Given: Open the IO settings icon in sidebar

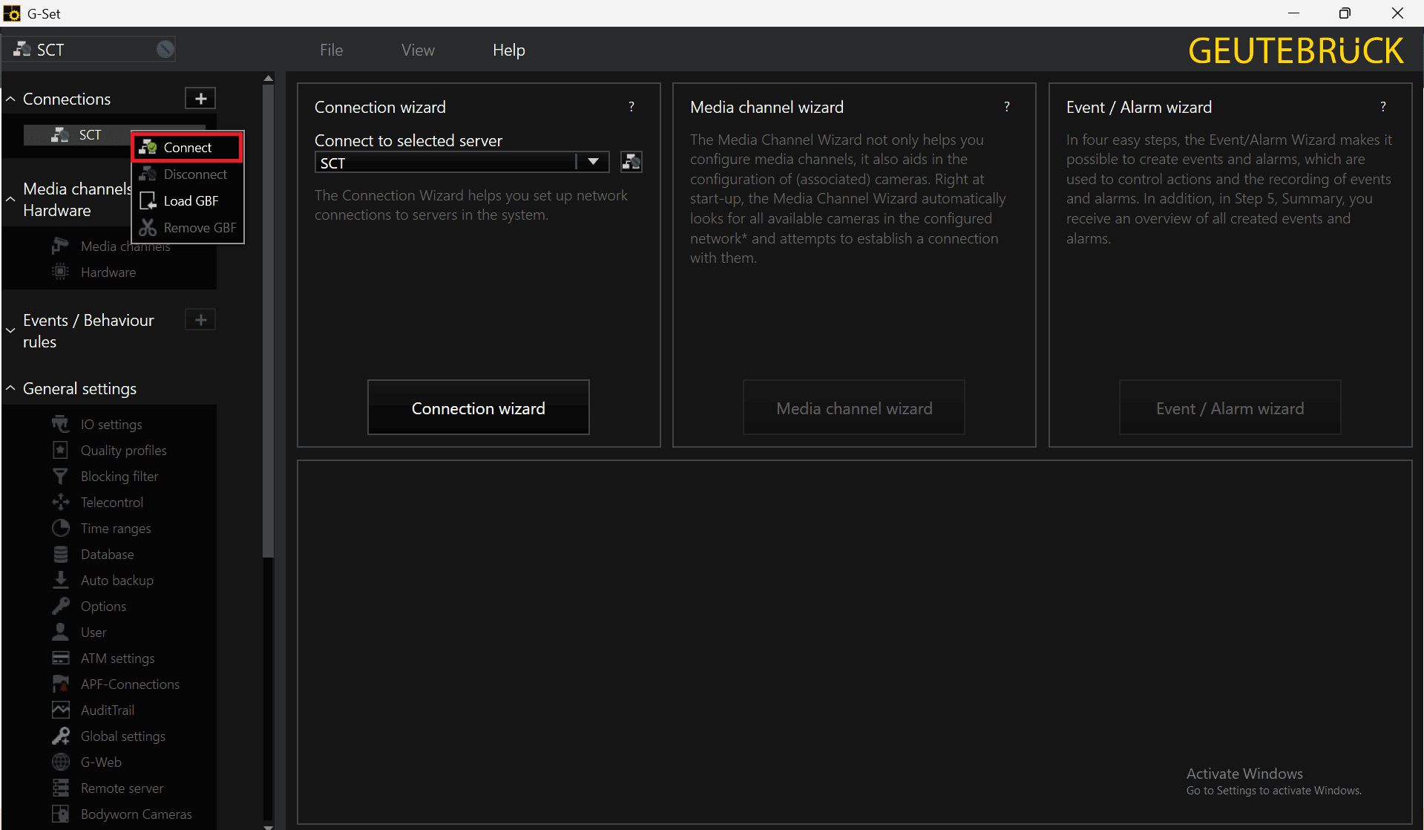Looking at the screenshot, I should pos(61,424).
